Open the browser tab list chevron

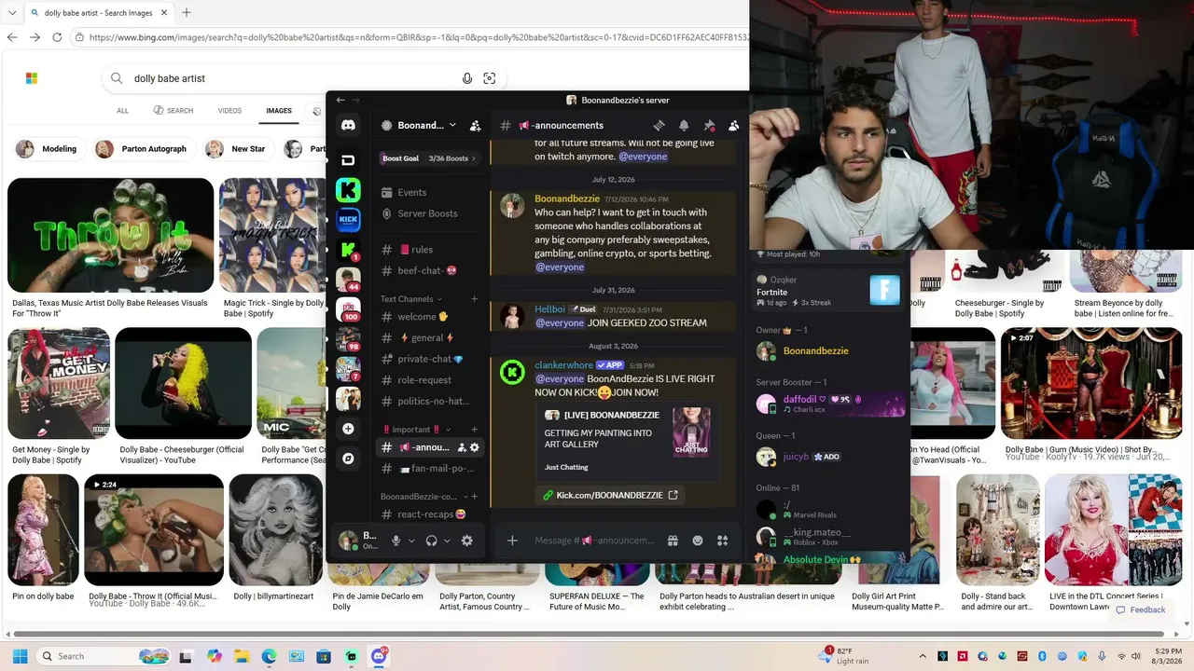[11, 13]
